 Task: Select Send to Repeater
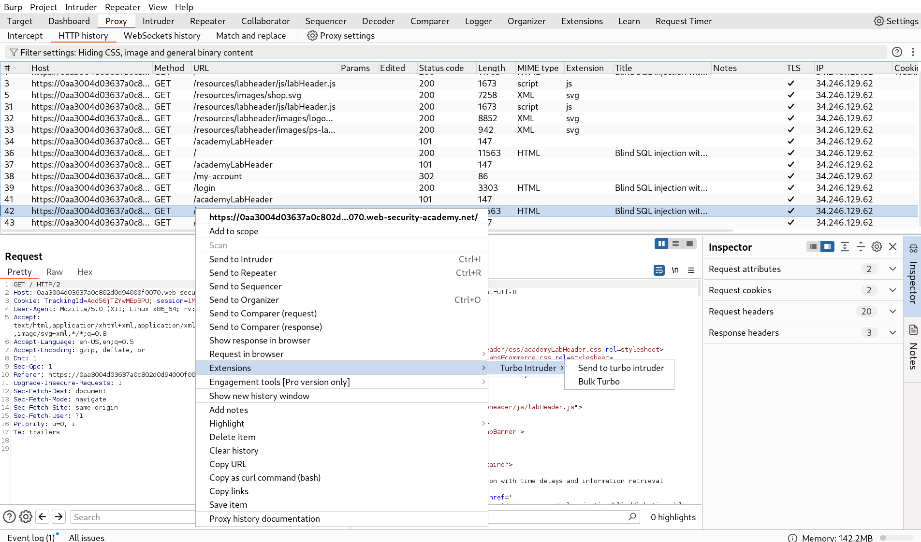tap(341, 273)
